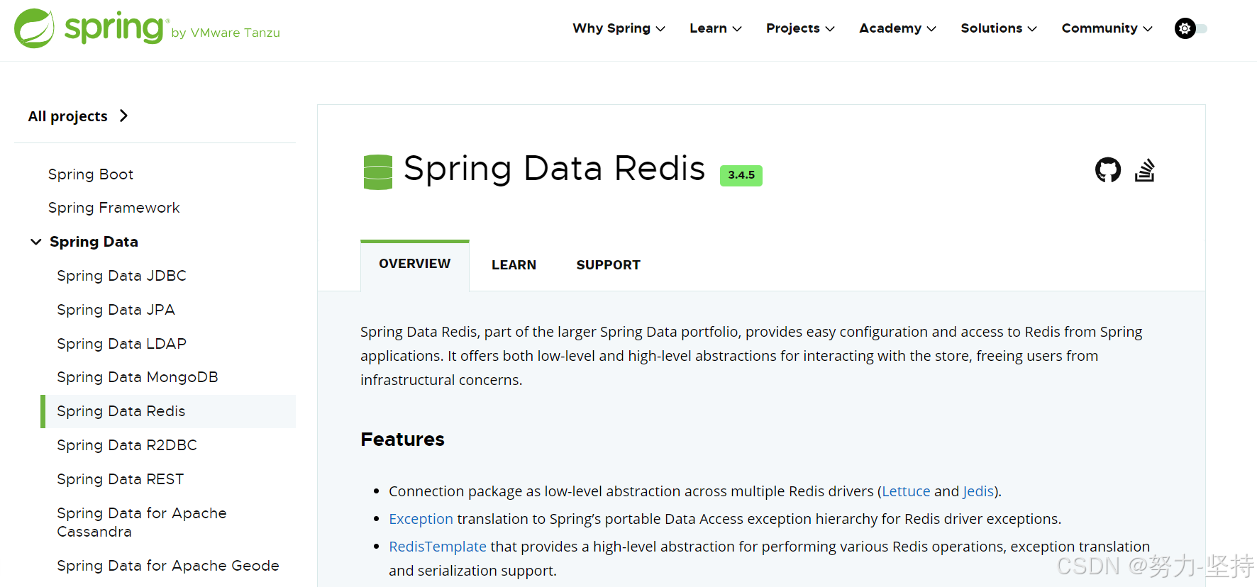Open the Solutions dropdown
This screenshot has height=587, width=1257.
click(x=998, y=28)
